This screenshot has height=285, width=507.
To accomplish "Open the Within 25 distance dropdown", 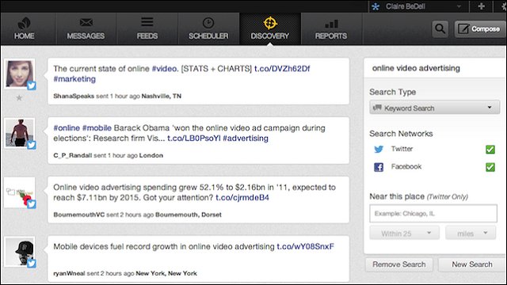I will coord(404,233).
